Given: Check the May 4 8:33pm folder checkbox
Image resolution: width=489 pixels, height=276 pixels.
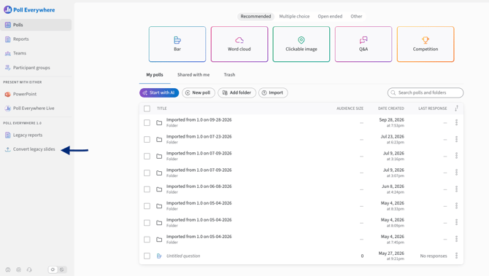Looking at the screenshot, I should tap(147, 206).
